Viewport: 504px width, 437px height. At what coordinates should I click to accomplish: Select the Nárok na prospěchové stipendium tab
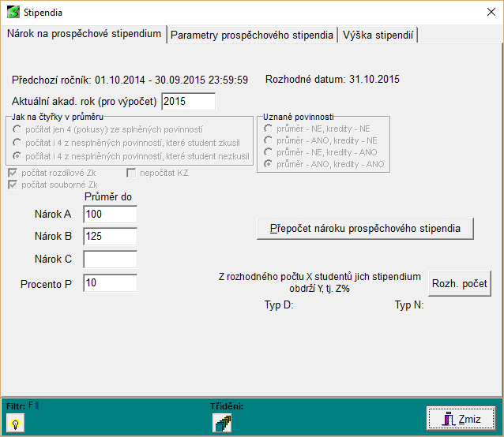[x=84, y=34]
